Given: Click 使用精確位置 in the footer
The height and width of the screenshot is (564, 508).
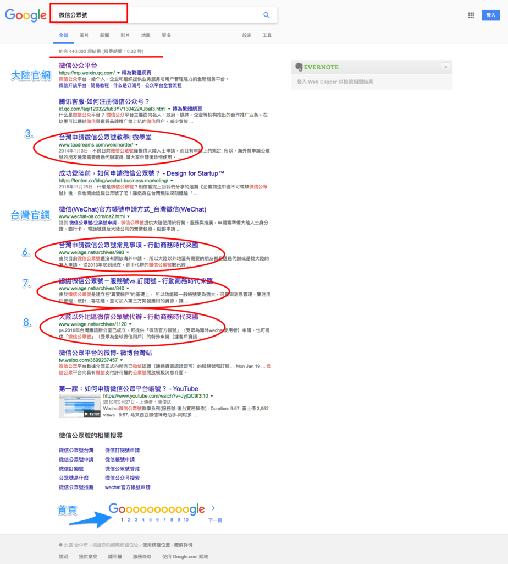Looking at the screenshot, I should click(x=156, y=545).
